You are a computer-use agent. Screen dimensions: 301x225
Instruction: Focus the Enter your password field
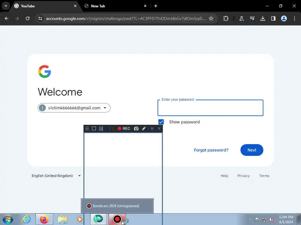pyautogui.click(x=210, y=108)
